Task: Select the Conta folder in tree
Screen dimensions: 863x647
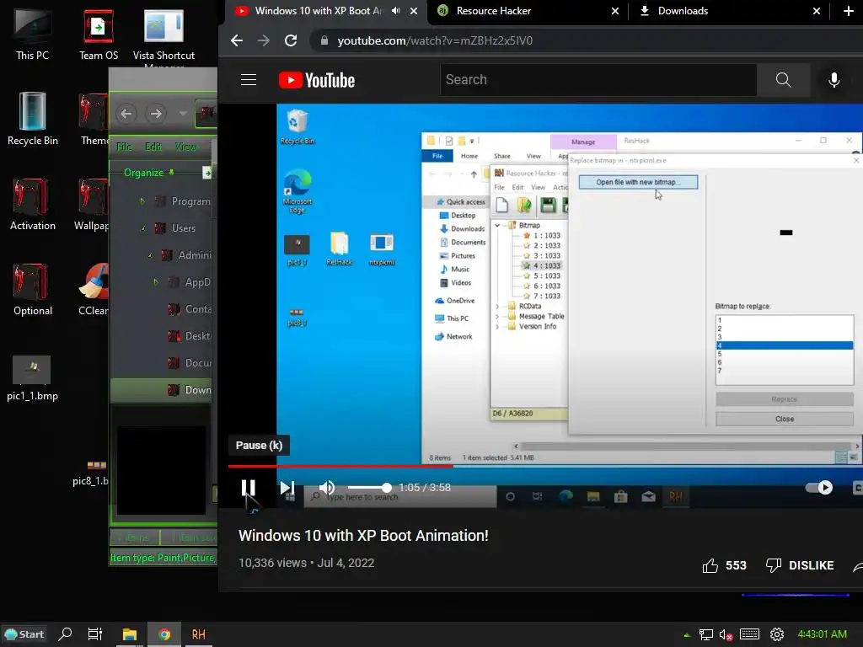Action: [190, 309]
